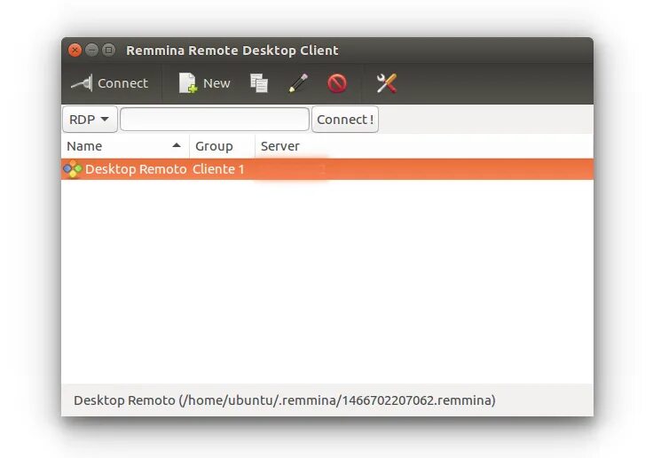
Task: Click the status bar remmina file path
Action: pos(285,400)
